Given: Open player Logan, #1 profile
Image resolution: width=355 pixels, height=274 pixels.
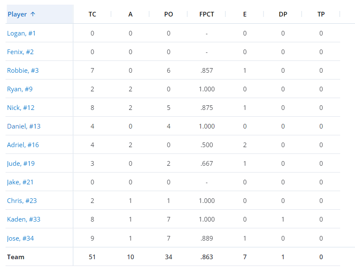Looking at the screenshot, I should 21,33.
